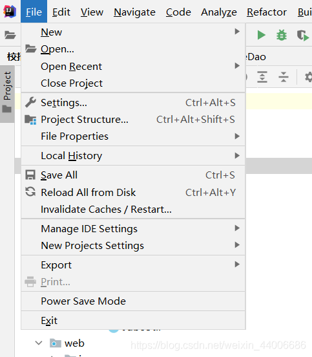The width and height of the screenshot is (312, 357).
Task: Expand Local History submenu
Action: [x=133, y=156]
